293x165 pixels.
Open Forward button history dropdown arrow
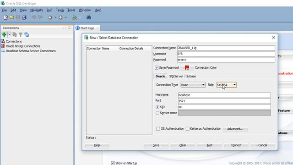(65, 17)
